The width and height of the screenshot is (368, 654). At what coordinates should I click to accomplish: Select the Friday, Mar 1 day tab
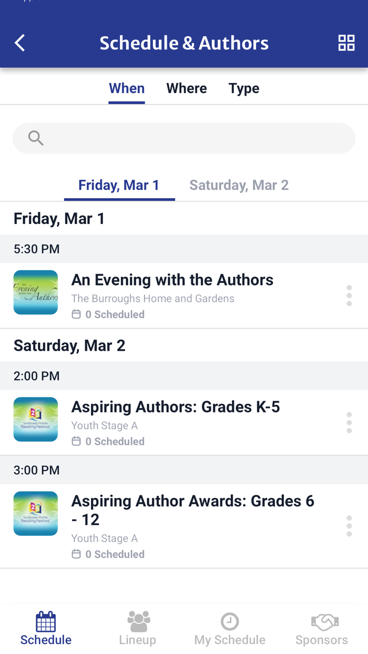click(x=119, y=185)
